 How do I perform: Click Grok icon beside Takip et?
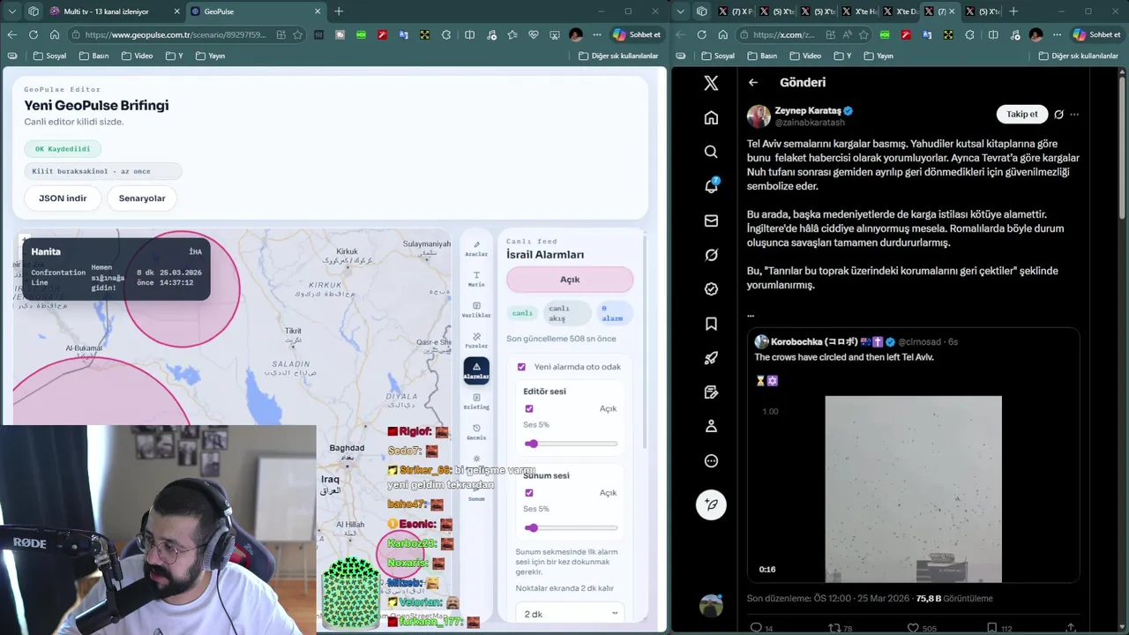pos(1058,114)
